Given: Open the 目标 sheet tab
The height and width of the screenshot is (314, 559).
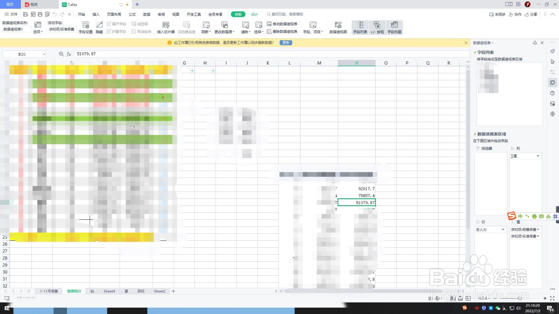Looking at the screenshot, I should [x=141, y=291].
